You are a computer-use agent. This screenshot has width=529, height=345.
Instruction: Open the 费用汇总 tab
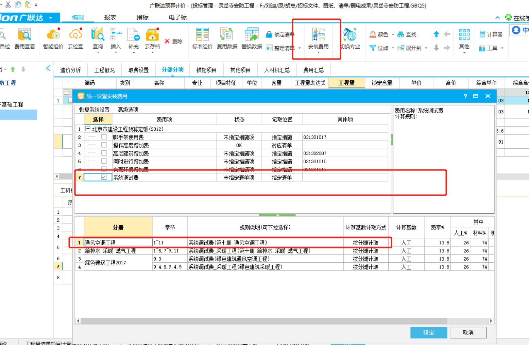pyautogui.click(x=313, y=70)
